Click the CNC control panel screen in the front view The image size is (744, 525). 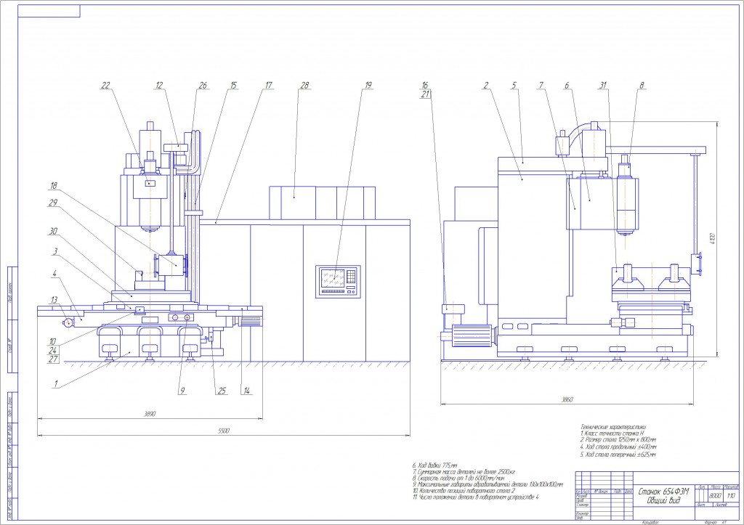333,278
